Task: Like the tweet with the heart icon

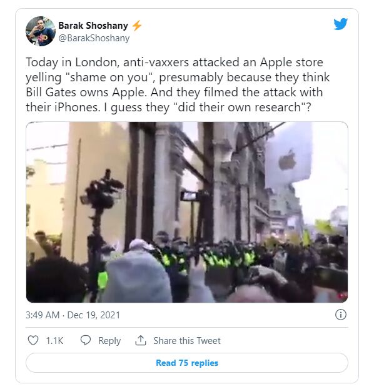Action: (33, 340)
